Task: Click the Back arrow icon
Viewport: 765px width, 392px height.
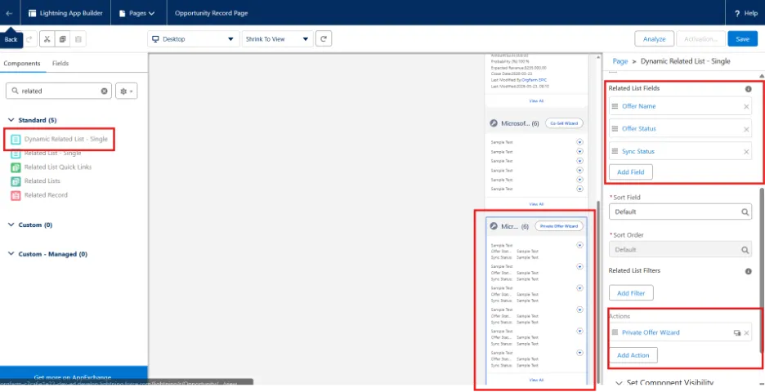Action: pyautogui.click(x=9, y=13)
